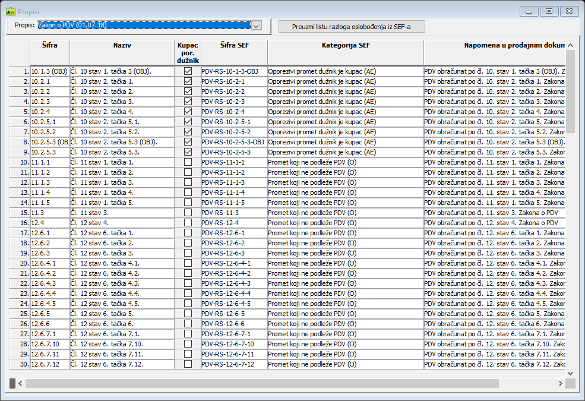Click the Šifra column header
585x401 pixels.
point(50,53)
